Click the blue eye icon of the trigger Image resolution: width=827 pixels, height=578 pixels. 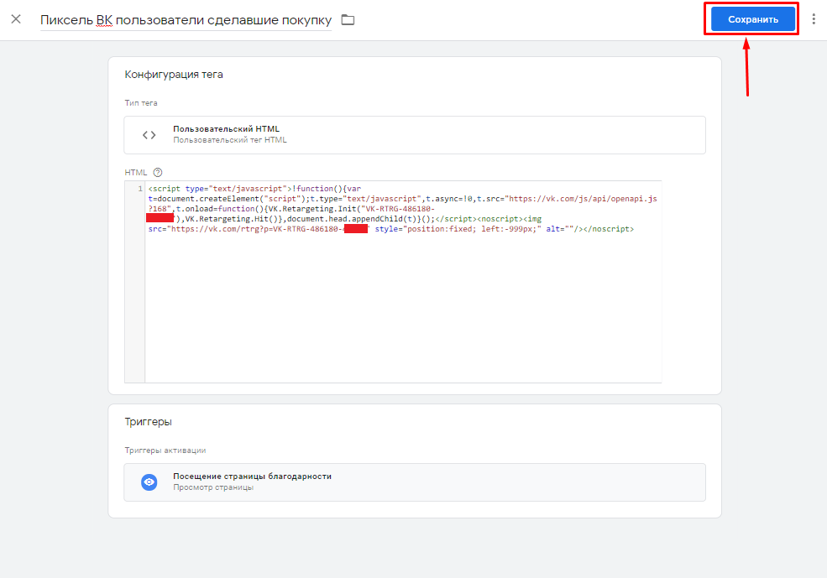[x=149, y=482]
